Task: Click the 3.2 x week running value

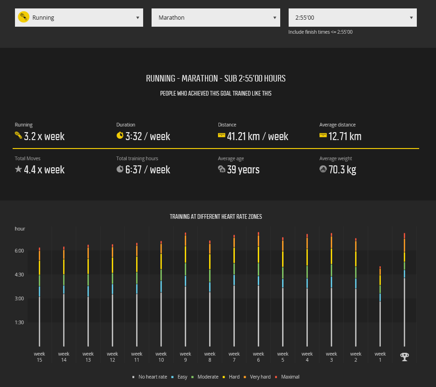Action: pos(44,136)
